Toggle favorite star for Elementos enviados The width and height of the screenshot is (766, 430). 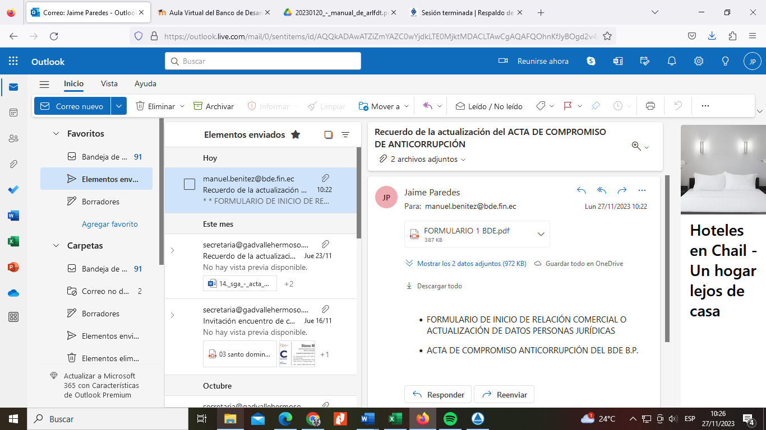point(296,134)
